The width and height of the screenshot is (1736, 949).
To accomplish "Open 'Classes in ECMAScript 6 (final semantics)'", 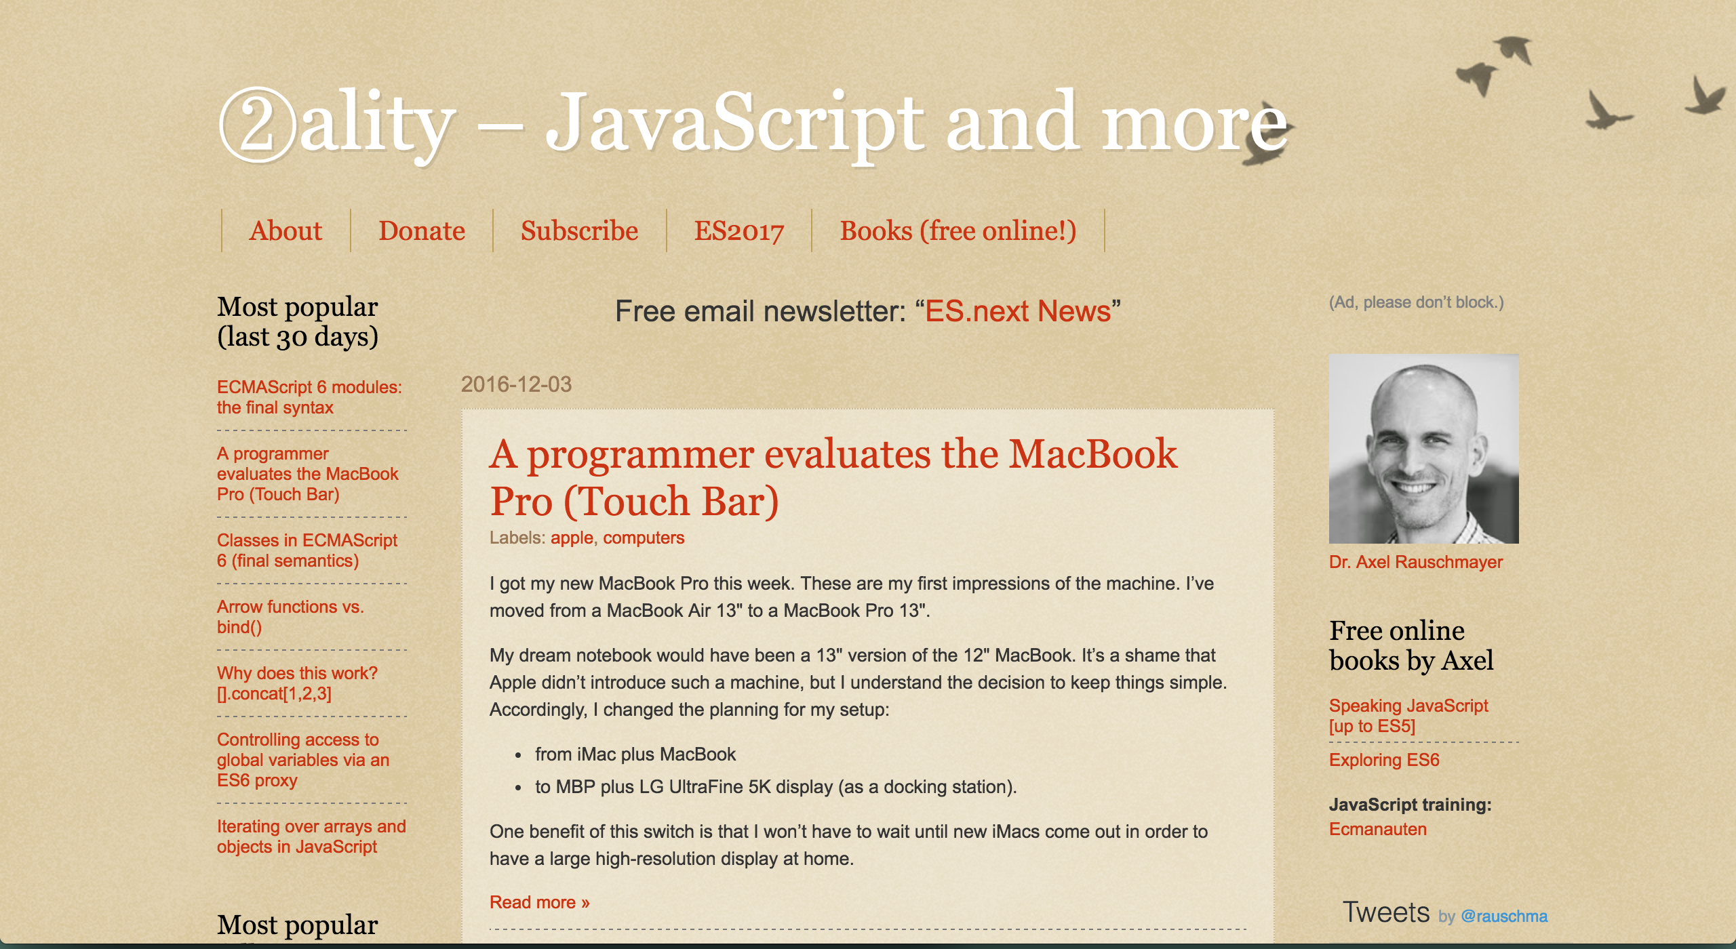I will [307, 550].
